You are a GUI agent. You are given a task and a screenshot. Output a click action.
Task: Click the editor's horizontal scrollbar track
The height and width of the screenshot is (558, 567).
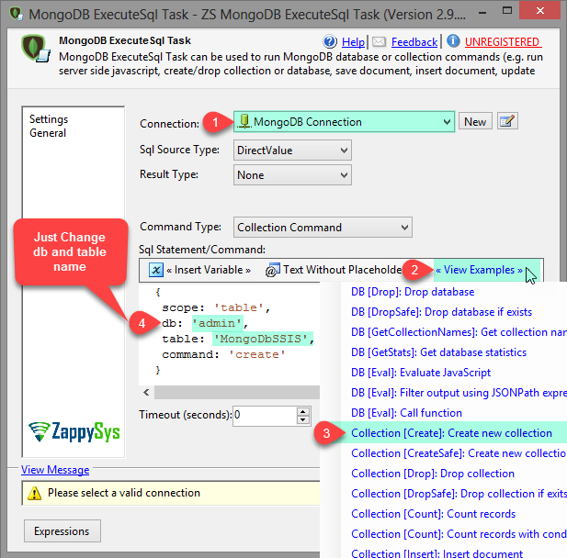237,392
